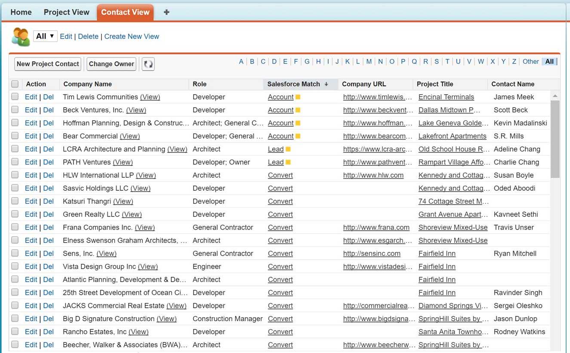Click the New Project Contact button
570x353 pixels.
(x=48, y=64)
